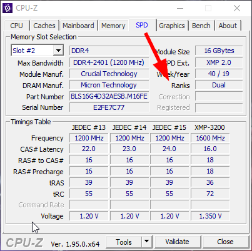Click the empty Registered field
252x251 pixels.
click(219, 107)
